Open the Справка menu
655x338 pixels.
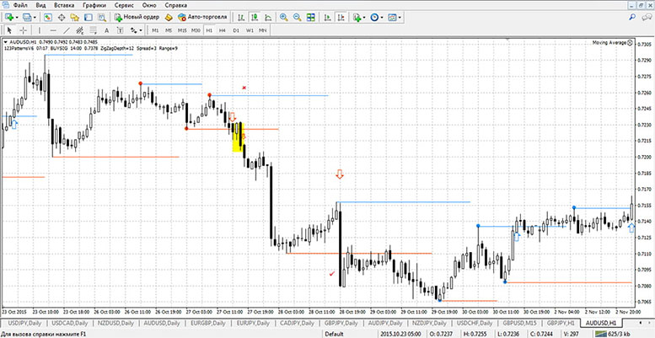(x=176, y=5)
